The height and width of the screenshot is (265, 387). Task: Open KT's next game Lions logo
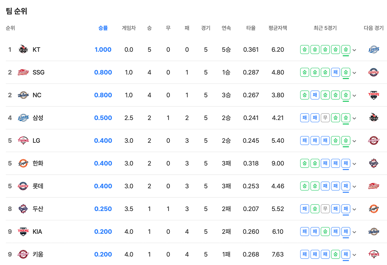tap(373, 50)
